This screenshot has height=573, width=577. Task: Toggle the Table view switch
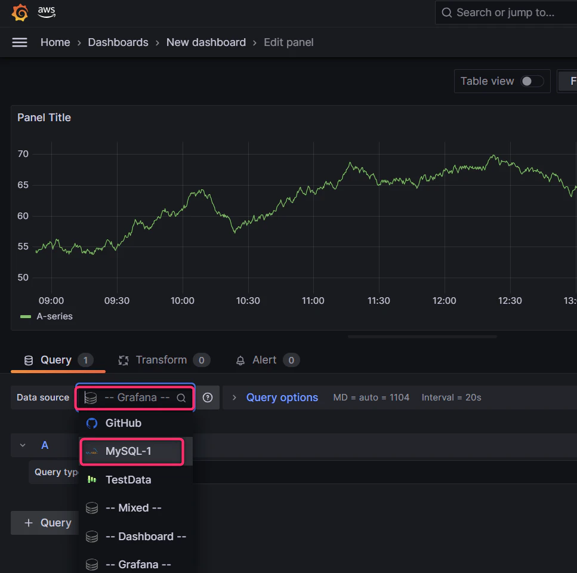532,81
